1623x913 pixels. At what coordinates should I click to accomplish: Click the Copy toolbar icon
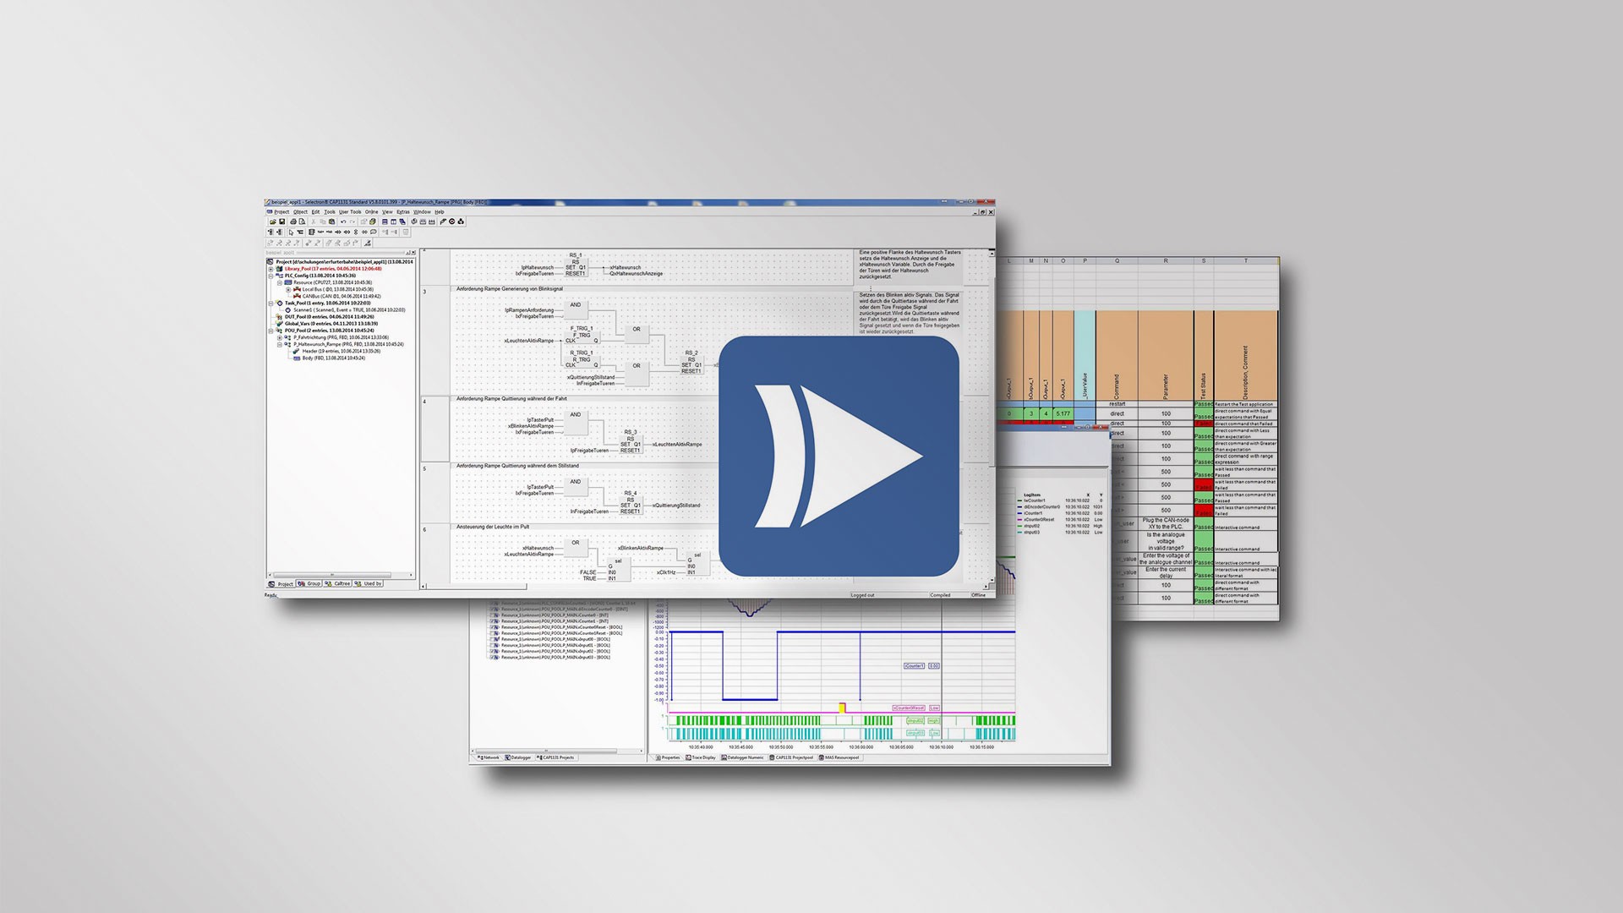(323, 221)
